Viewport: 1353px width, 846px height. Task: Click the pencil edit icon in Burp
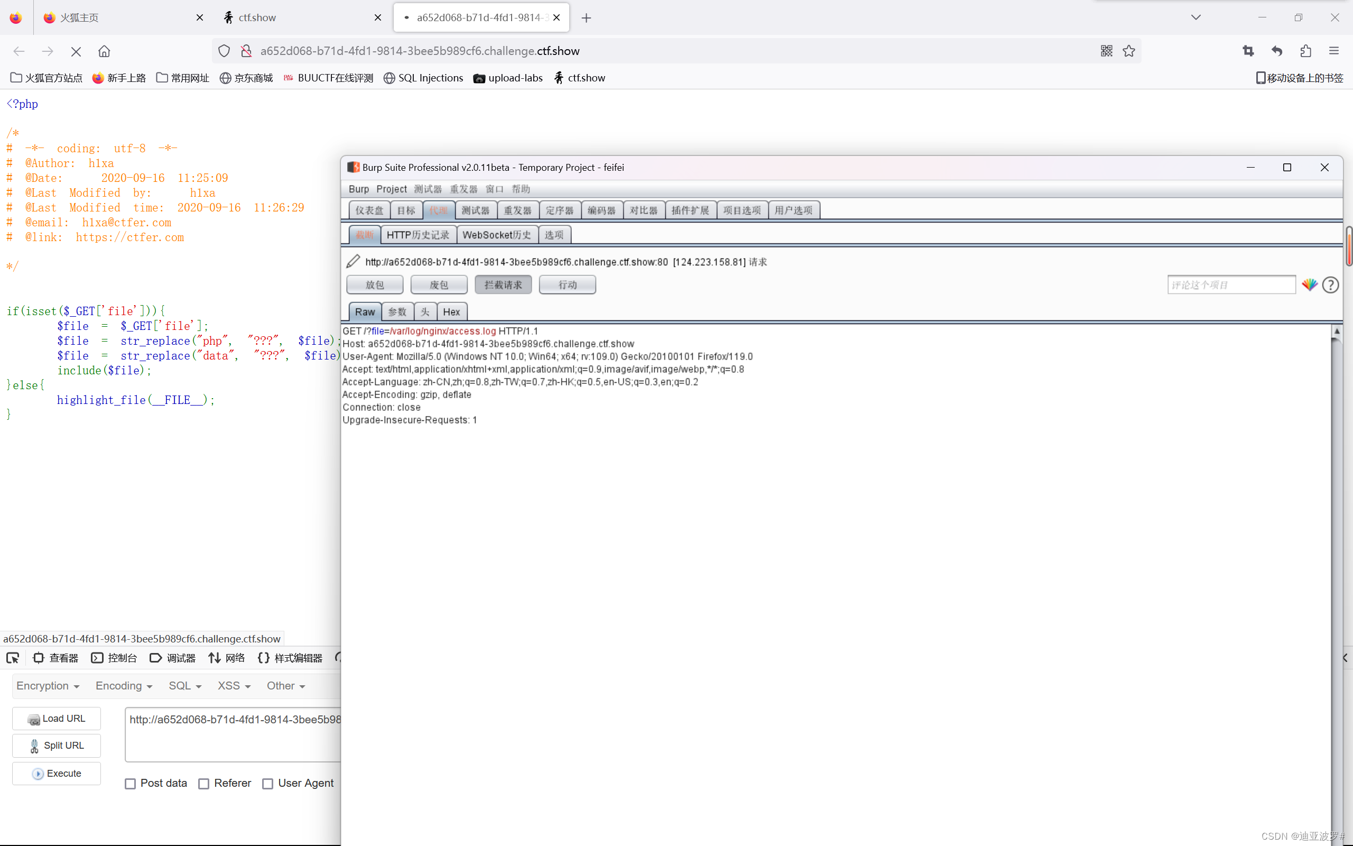[x=353, y=261]
